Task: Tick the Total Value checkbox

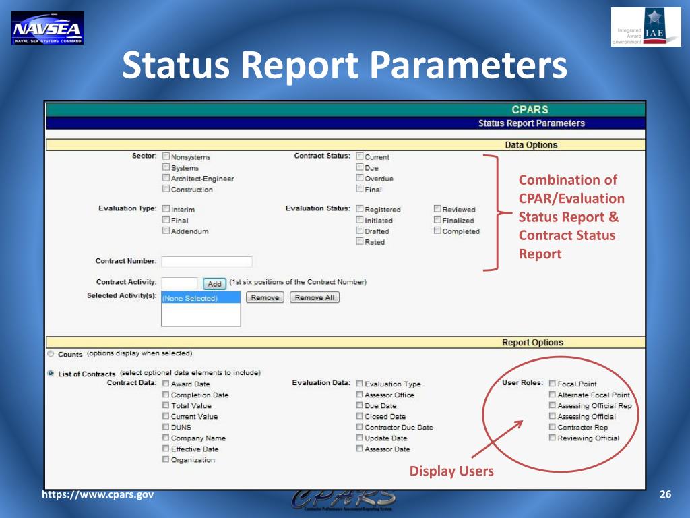Action: 166,405
